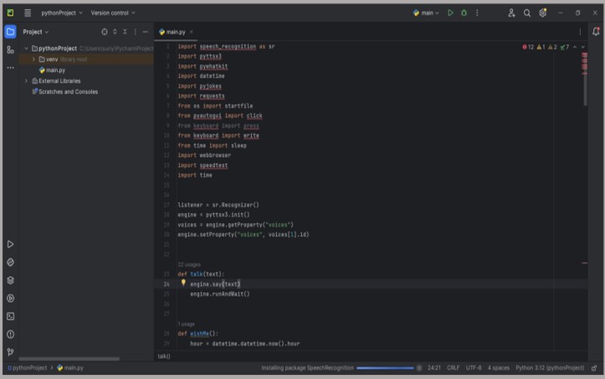The image size is (605, 379).
Task: Change the 4 spaces indent setting
Action: pyautogui.click(x=498, y=368)
